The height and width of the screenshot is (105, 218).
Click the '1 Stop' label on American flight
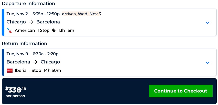pos(43,31)
